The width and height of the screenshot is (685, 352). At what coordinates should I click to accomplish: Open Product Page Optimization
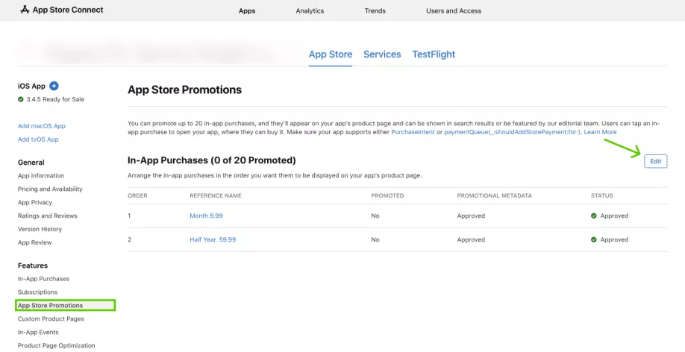click(x=57, y=345)
